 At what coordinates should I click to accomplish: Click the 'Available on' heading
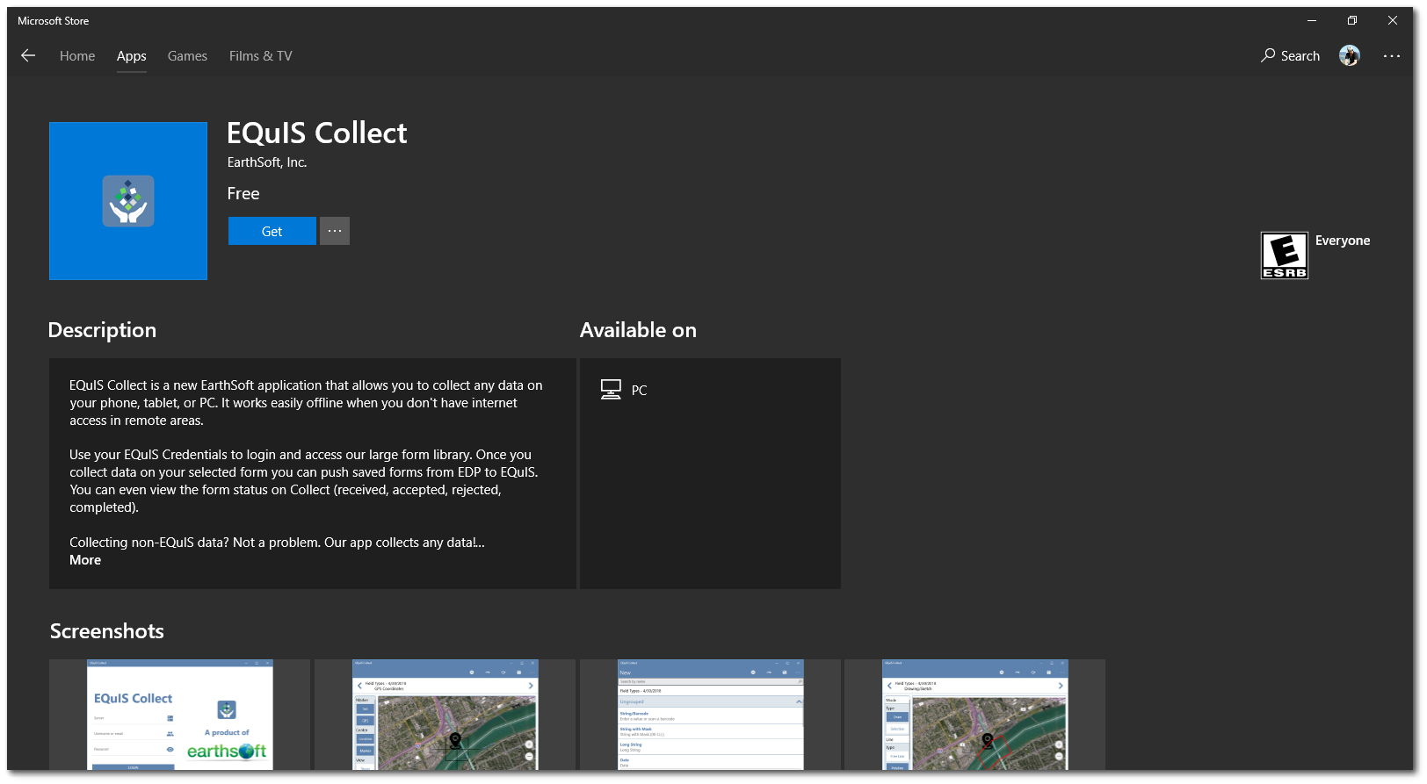[x=638, y=330]
